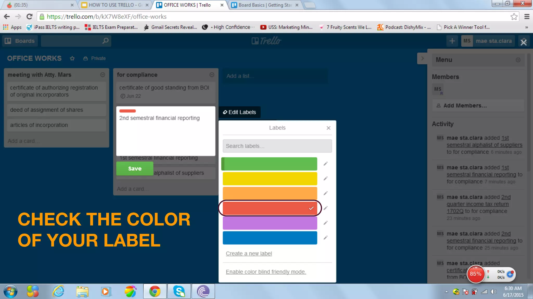This screenshot has height=299, width=533.
Task: Edit the yellow label with its pencil icon
Action: (325, 179)
